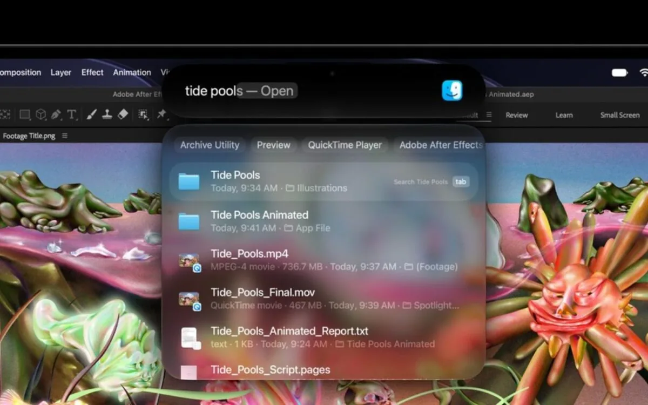648x405 pixels.
Task: Select the Type tool
Action: tap(71, 114)
